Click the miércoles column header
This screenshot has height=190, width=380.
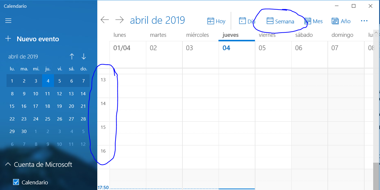click(x=198, y=35)
